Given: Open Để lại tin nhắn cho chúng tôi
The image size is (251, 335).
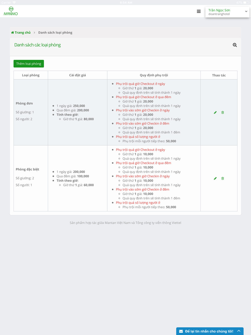Looking at the screenshot, I should 210,331.
